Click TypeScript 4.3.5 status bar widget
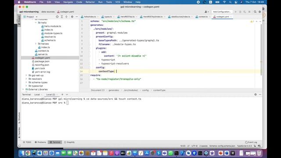The width and height of the screenshot is (281, 158). tap(245, 146)
